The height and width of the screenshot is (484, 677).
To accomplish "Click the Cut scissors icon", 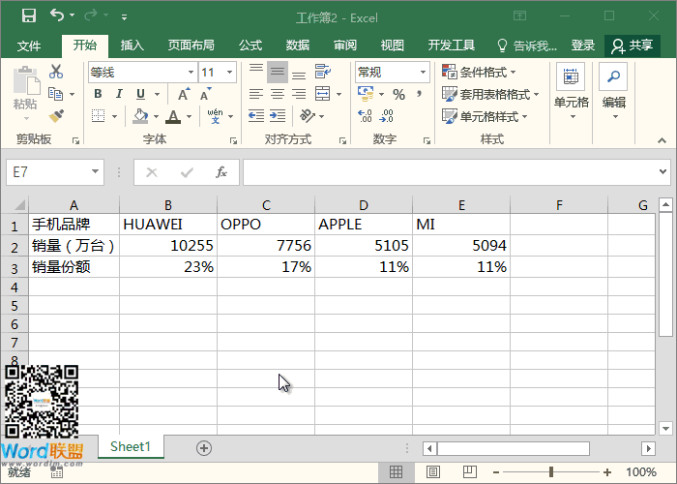I will click(x=56, y=72).
